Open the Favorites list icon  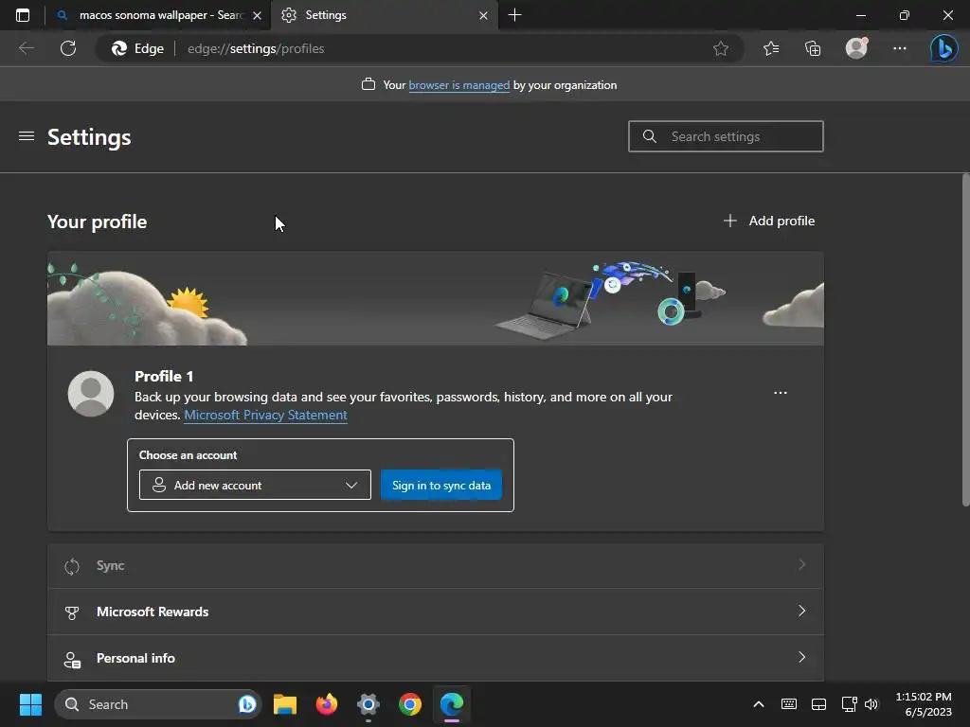(x=771, y=48)
